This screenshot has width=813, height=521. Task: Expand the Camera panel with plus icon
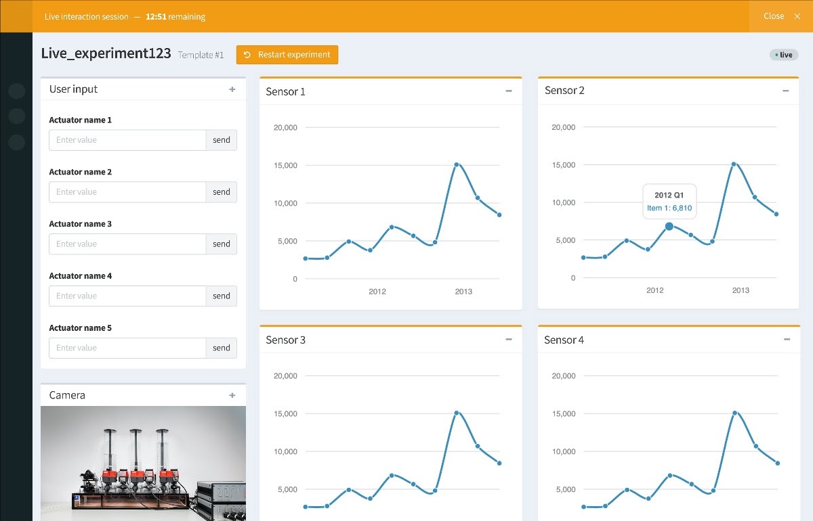pyautogui.click(x=232, y=395)
